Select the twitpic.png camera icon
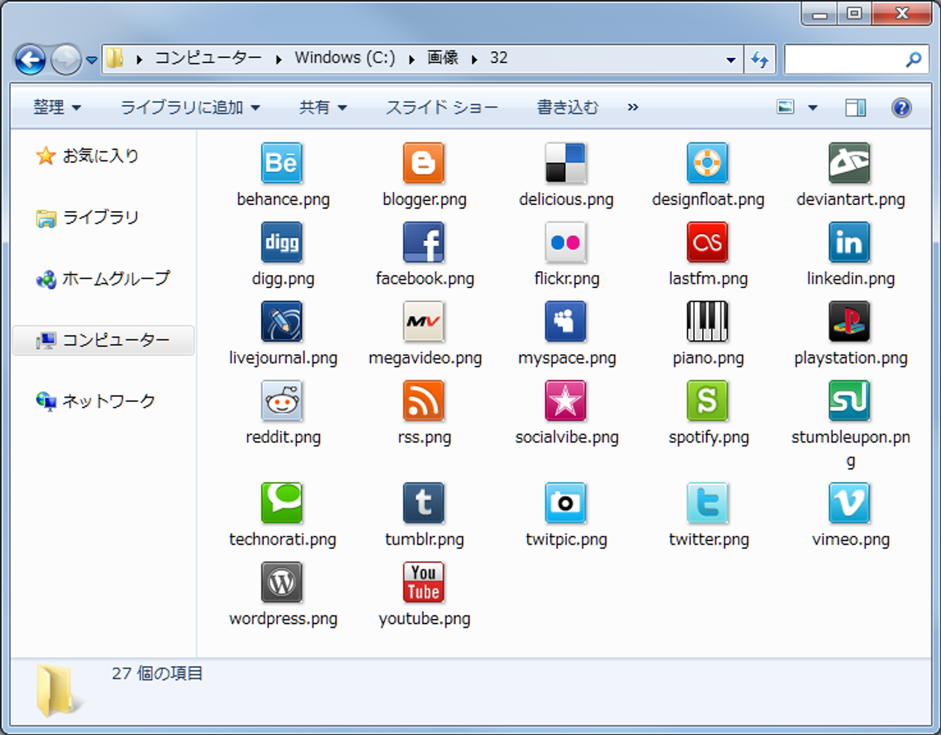Image resolution: width=941 pixels, height=735 pixels. pyautogui.click(x=565, y=503)
